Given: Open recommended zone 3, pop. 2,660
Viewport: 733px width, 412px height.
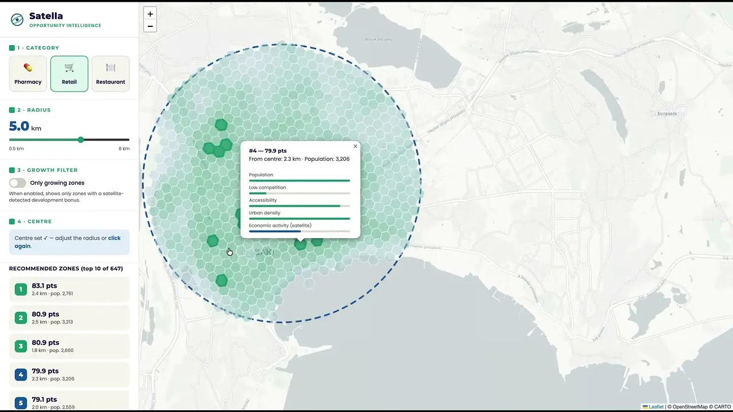Looking at the screenshot, I should pos(69,346).
